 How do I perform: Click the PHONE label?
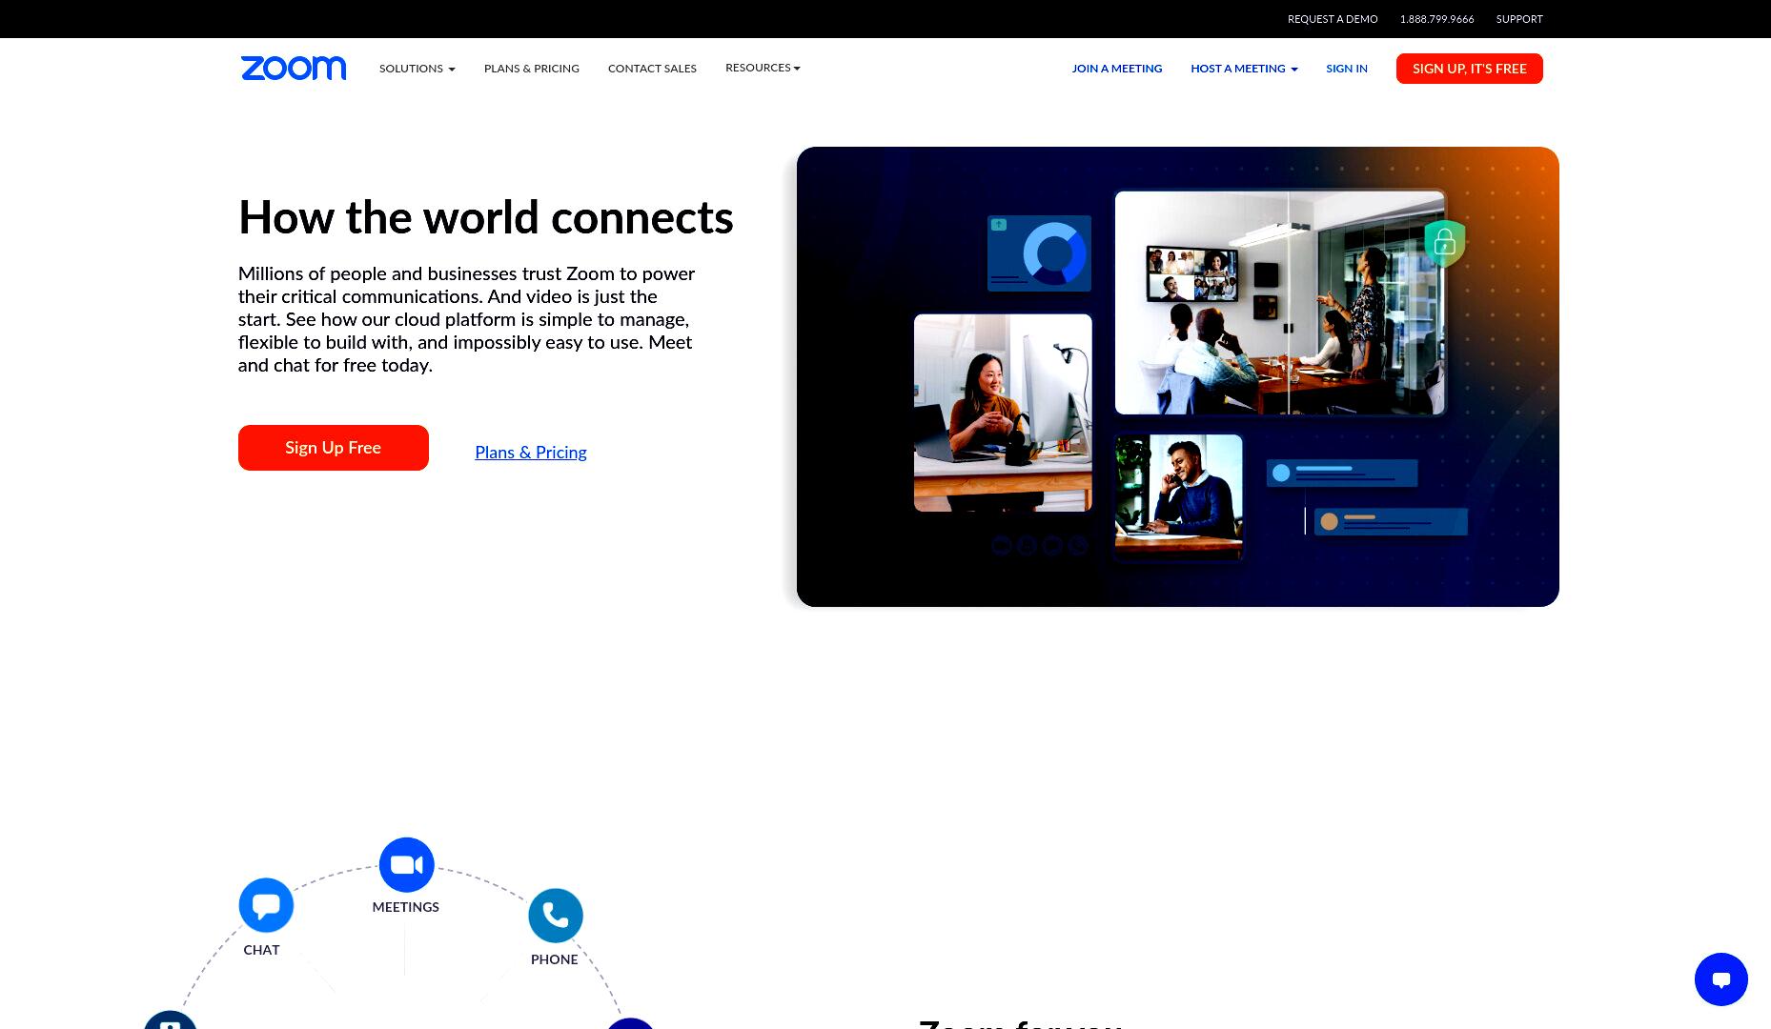[x=555, y=959]
